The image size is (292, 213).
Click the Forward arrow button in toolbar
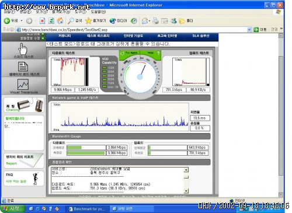tap(29, 21)
